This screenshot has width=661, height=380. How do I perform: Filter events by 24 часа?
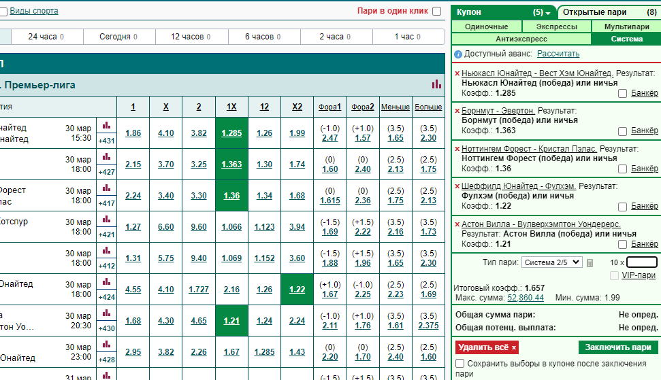pos(47,37)
